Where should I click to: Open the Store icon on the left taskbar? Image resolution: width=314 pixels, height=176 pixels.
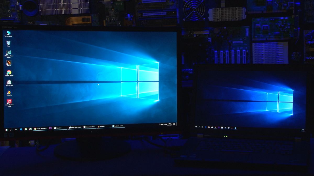30,129
